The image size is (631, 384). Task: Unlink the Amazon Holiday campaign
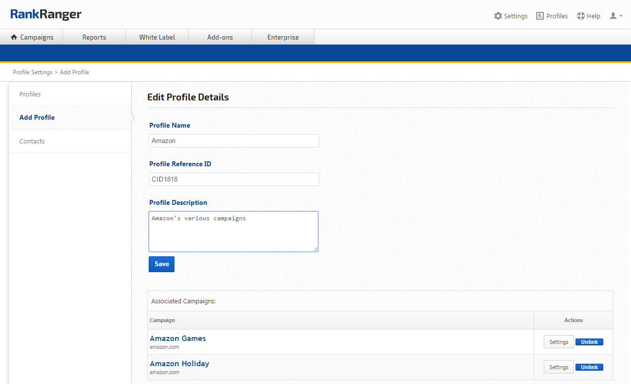(x=589, y=367)
